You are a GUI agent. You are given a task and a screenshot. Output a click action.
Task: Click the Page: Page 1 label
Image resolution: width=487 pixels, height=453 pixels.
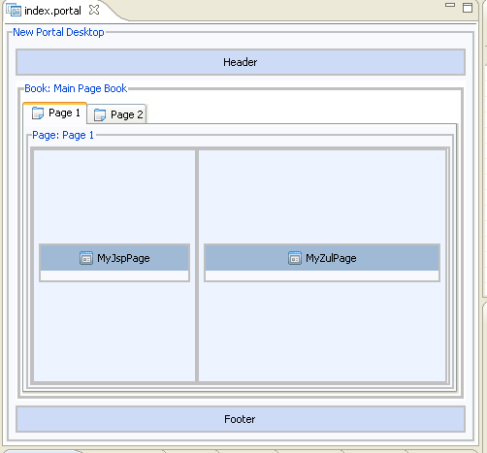click(x=63, y=135)
